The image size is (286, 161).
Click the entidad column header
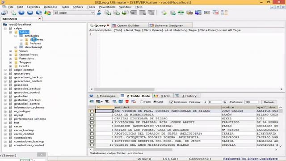click(x=168, y=107)
